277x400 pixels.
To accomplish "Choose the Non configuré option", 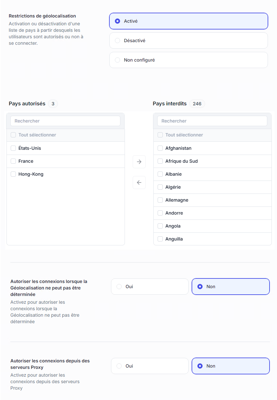I will [117, 60].
